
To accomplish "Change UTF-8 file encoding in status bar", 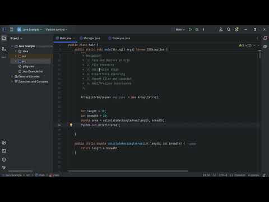I will [x=223, y=175].
